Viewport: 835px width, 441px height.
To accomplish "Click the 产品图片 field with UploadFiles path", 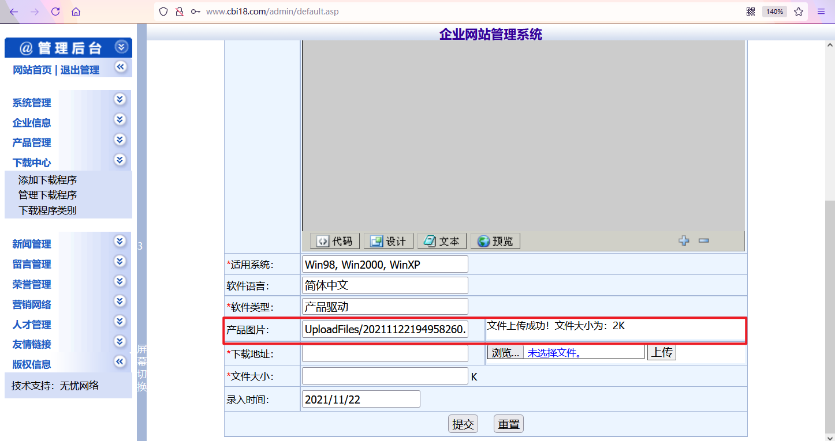I will 385,330.
